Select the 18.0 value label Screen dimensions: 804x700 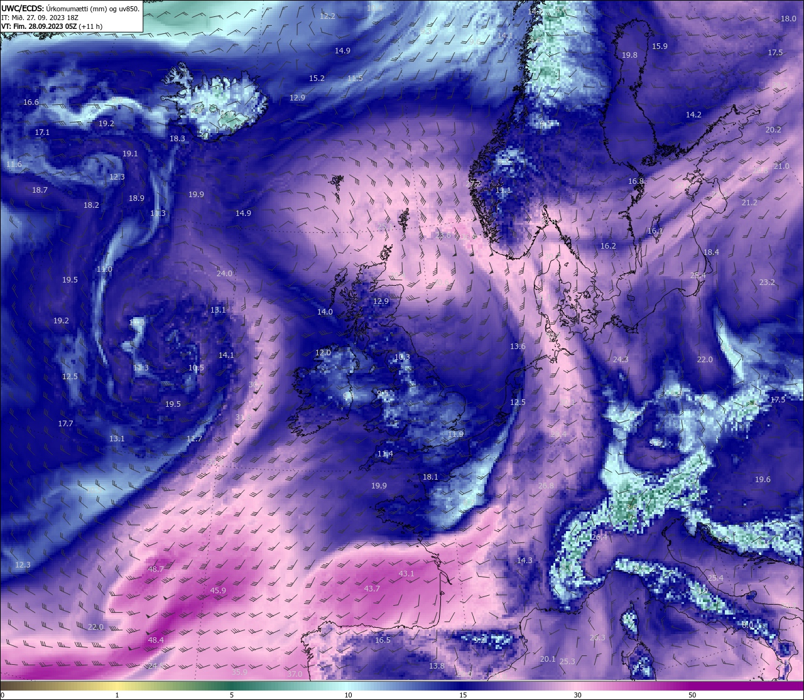click(x=788, y=19)
